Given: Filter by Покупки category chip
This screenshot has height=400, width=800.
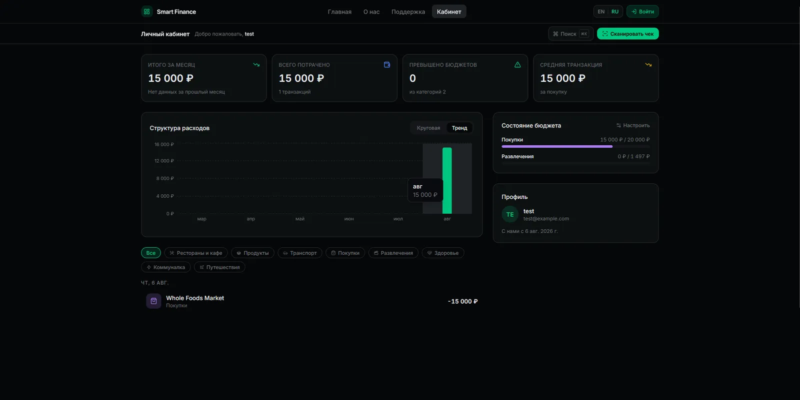Looking at the screenshot, I should click(x=345, y=253).
